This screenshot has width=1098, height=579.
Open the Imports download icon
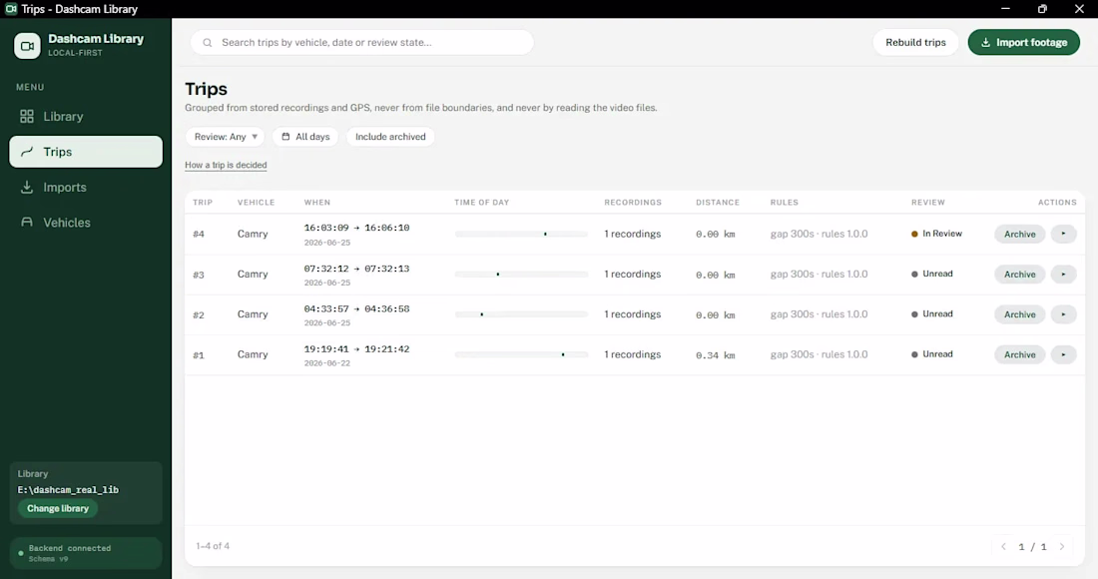(x=27, y=187)
